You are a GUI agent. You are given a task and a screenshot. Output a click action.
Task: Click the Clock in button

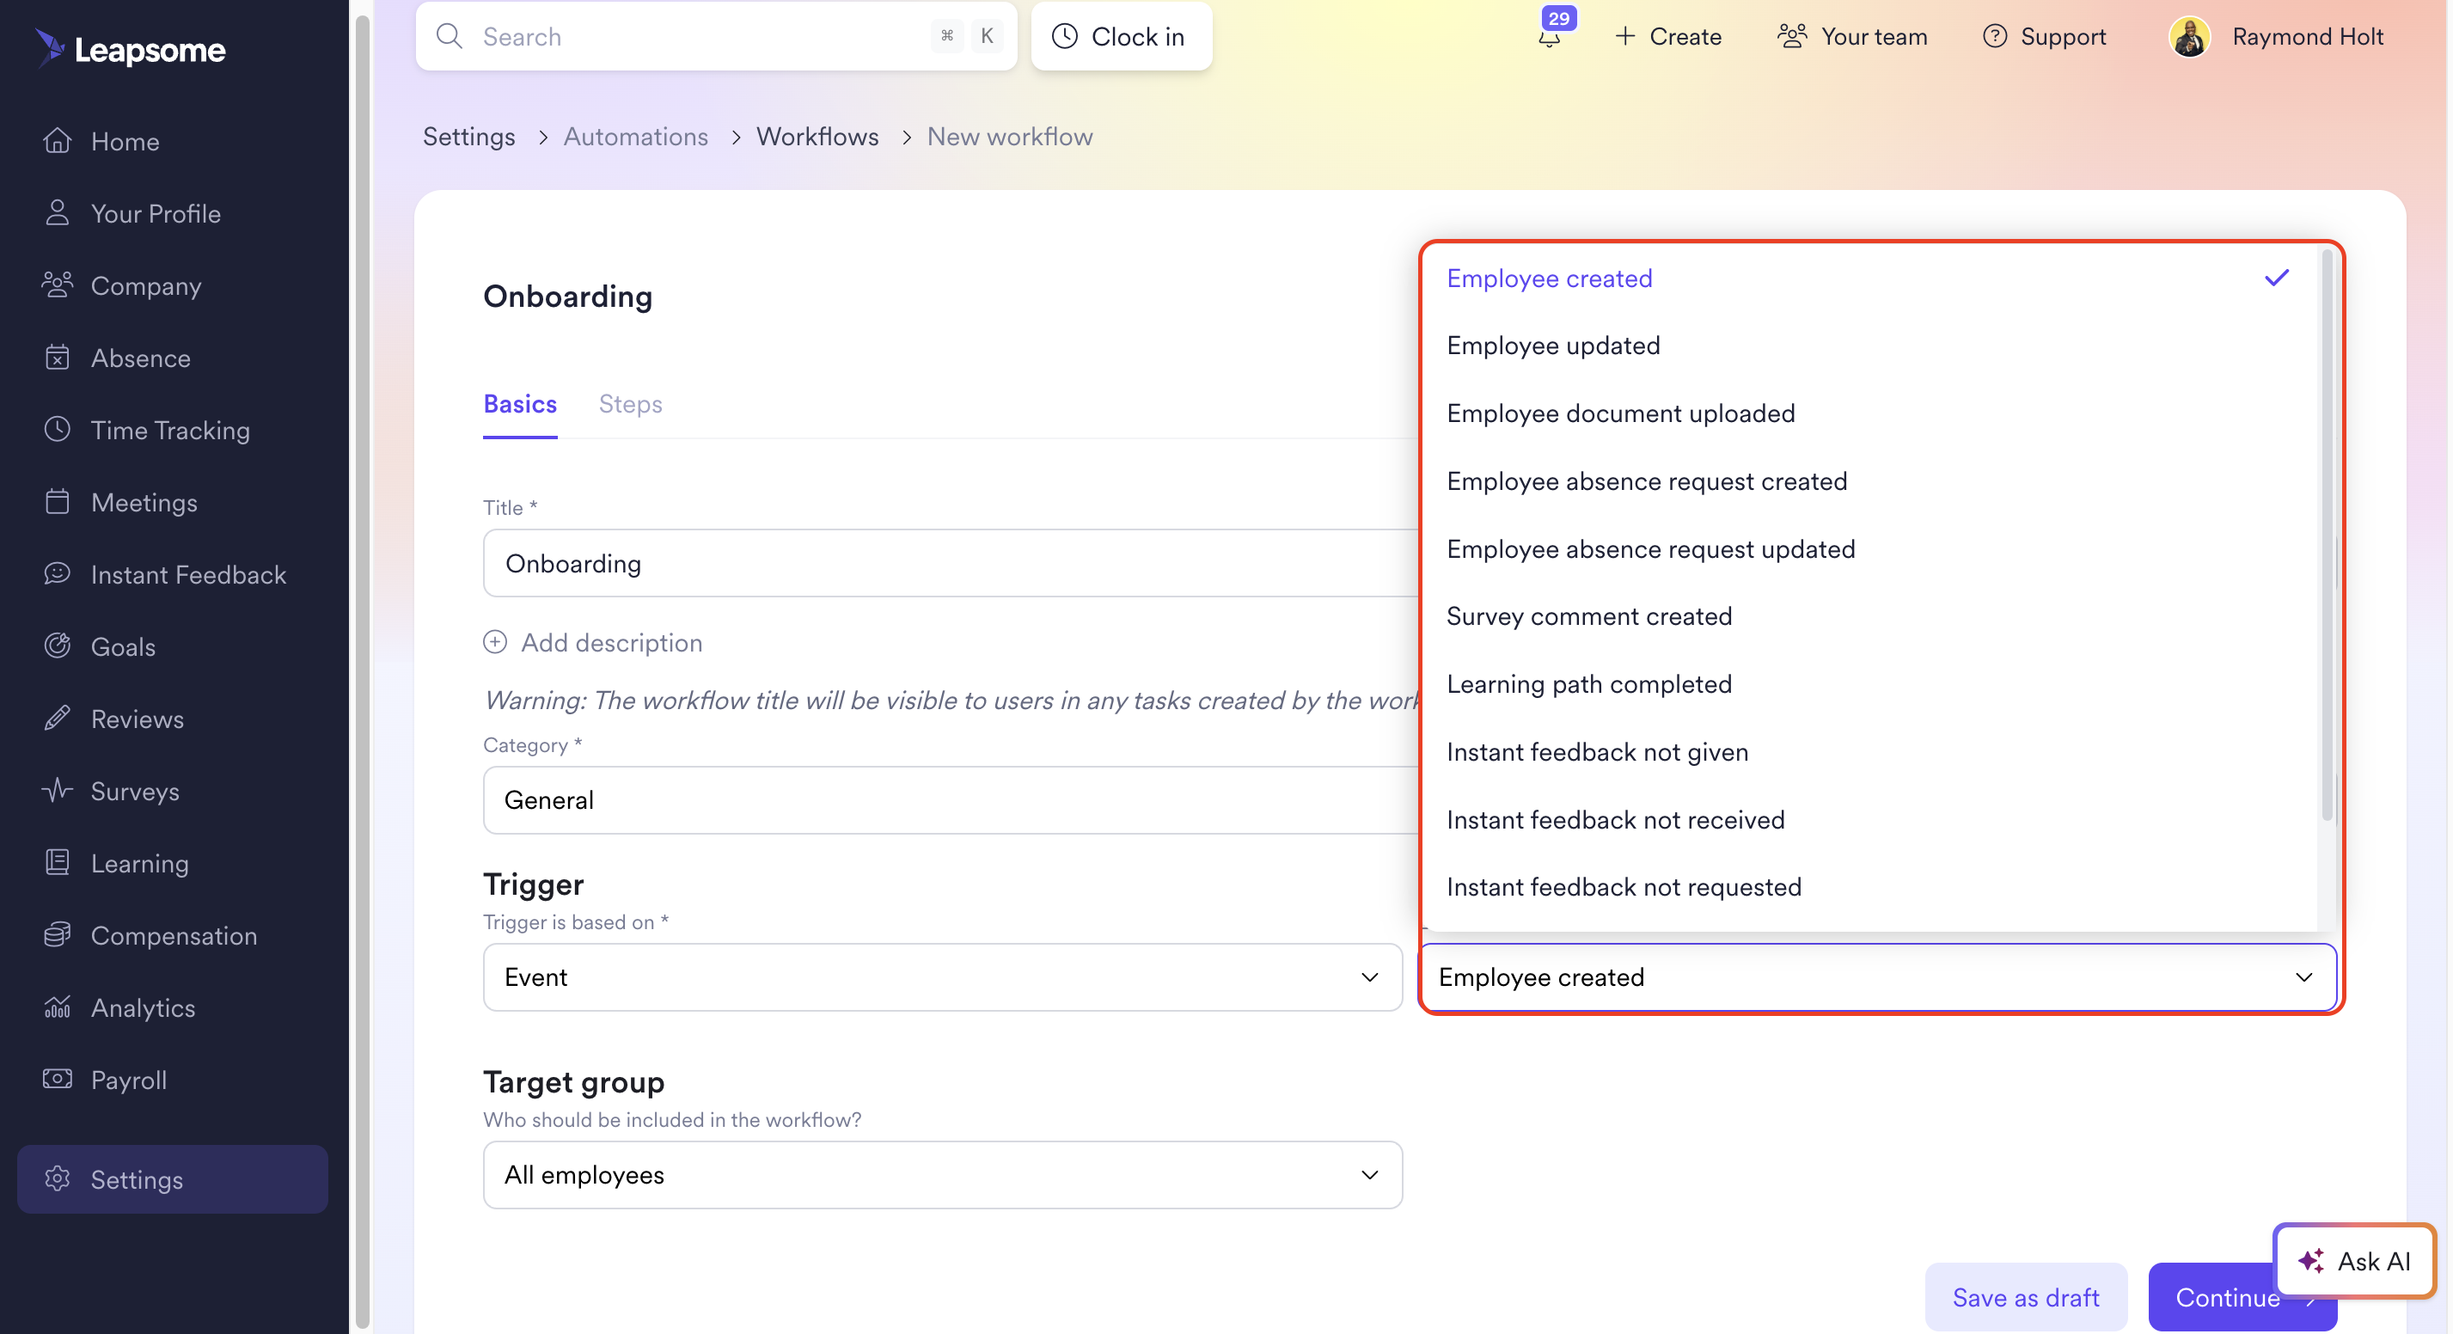pyautogui.click(x=1120, y=36)
